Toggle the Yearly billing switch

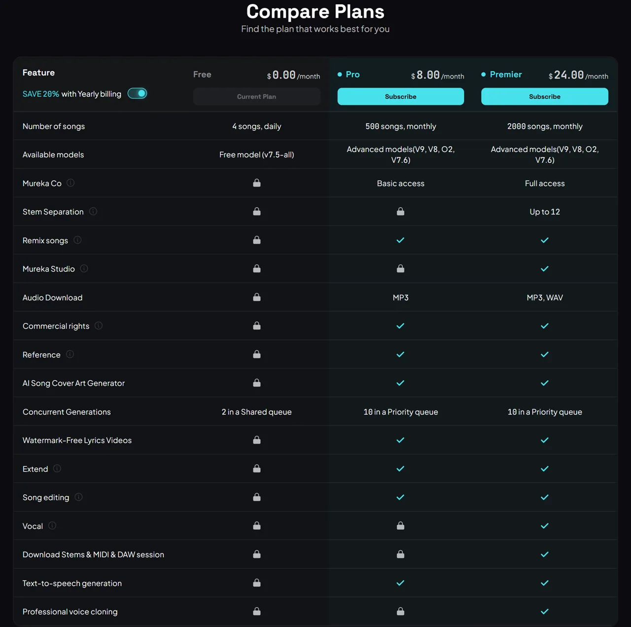(x=138, y=93)
